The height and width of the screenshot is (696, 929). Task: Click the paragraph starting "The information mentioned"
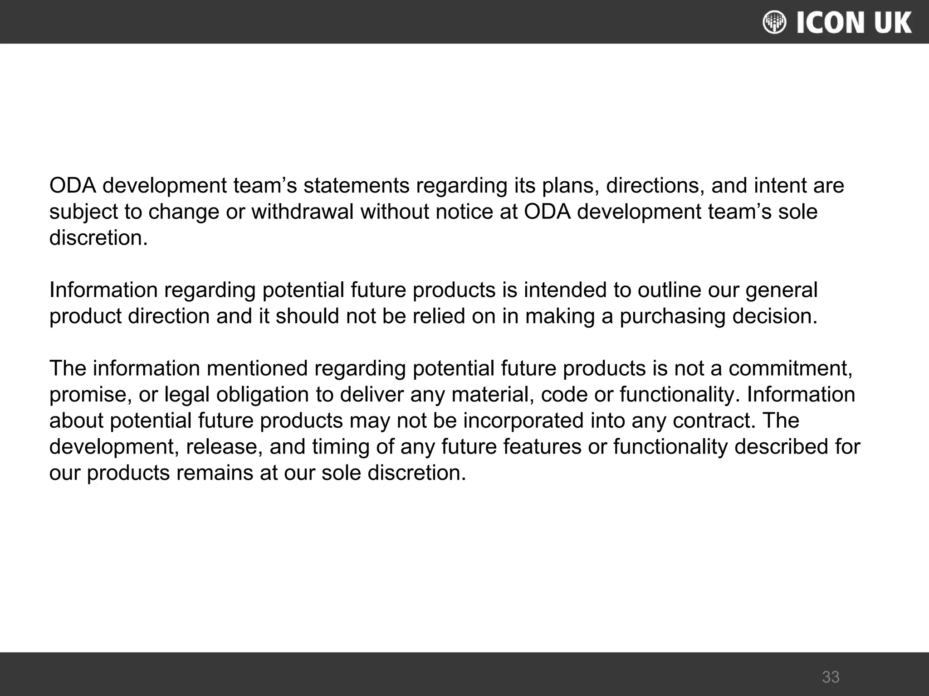click(455, 420)
